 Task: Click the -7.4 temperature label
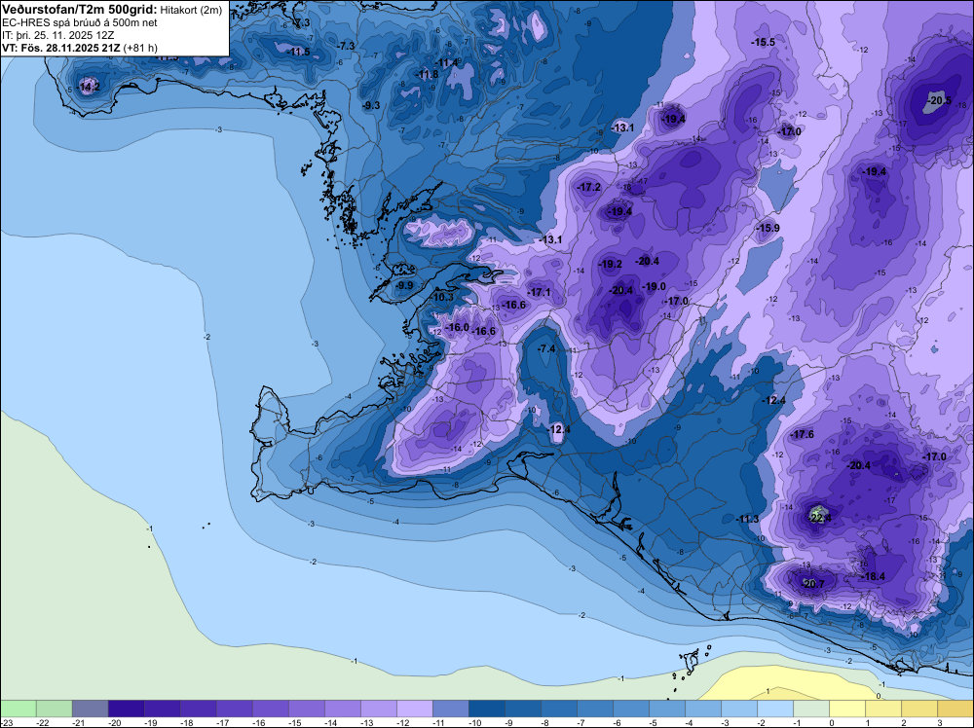pyautogui.click(x=546, y=348)
